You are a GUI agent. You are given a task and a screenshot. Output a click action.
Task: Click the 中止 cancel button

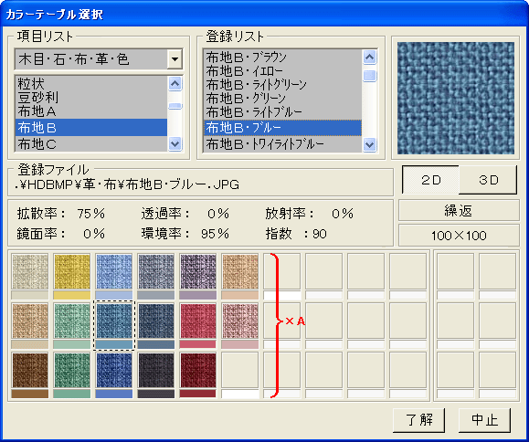tap(484, 420)
